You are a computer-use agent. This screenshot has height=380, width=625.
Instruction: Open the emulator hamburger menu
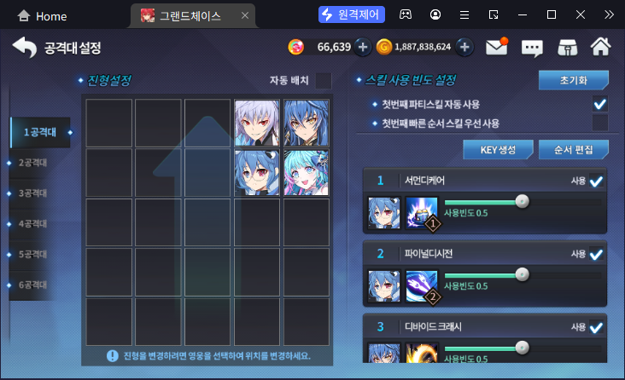[464, 14]
